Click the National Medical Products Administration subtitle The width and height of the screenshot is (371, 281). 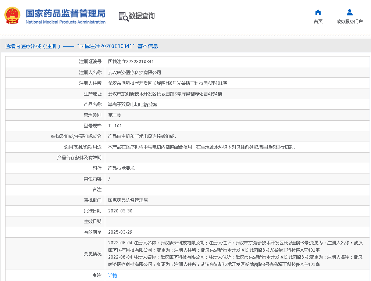(x=65, y=22)
